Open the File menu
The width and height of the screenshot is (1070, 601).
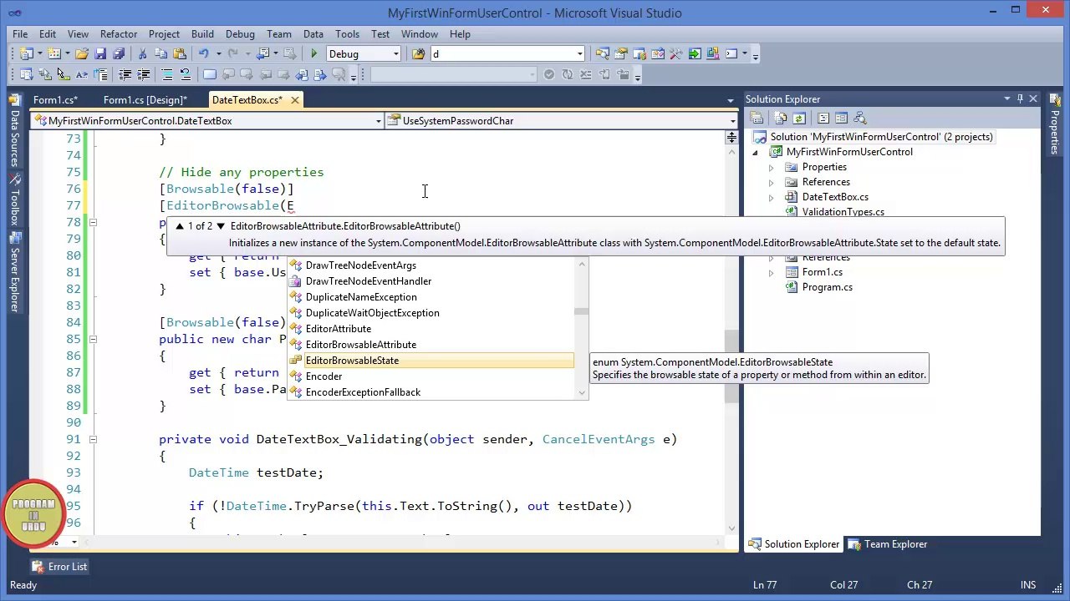(x=20, y=34)
